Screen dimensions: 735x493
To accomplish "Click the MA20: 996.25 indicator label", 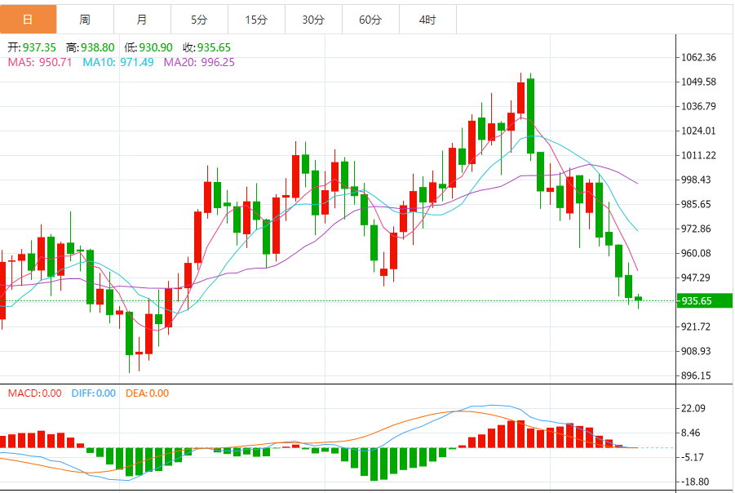I will 199,62.
